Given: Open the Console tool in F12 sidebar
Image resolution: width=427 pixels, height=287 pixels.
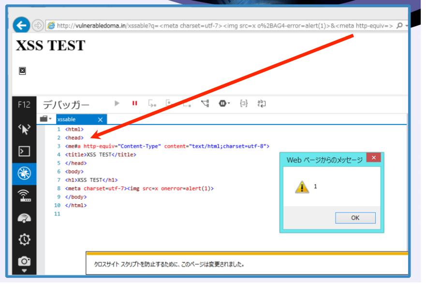Looking at the screenshot, I should coord(24,151).
